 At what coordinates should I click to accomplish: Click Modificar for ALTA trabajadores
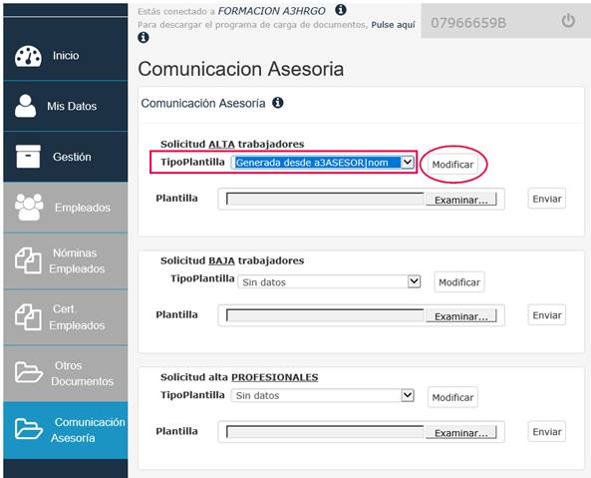[452, 165]
